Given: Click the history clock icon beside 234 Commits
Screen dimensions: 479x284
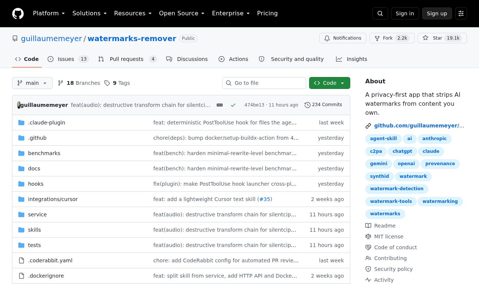Looking at the screenshot, I should click(308, 105).
